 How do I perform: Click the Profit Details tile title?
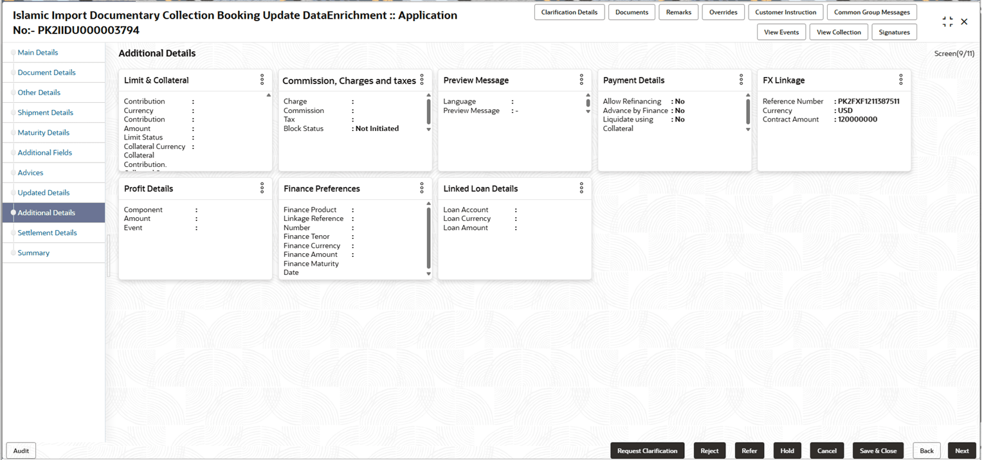tap(149, 189)
